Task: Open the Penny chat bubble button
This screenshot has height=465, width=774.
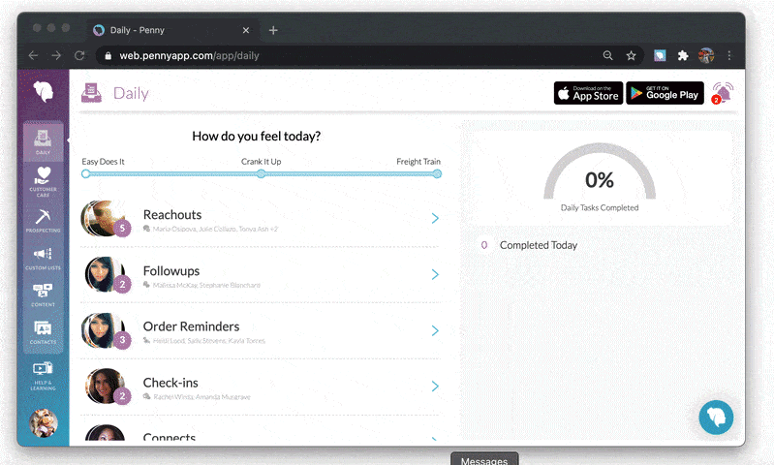Action: tap(716, 418)
